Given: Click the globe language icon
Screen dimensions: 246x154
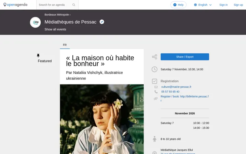Looking at the screenshot, I should [195, 5].
